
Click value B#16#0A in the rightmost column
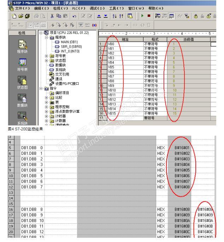[205, 221]
